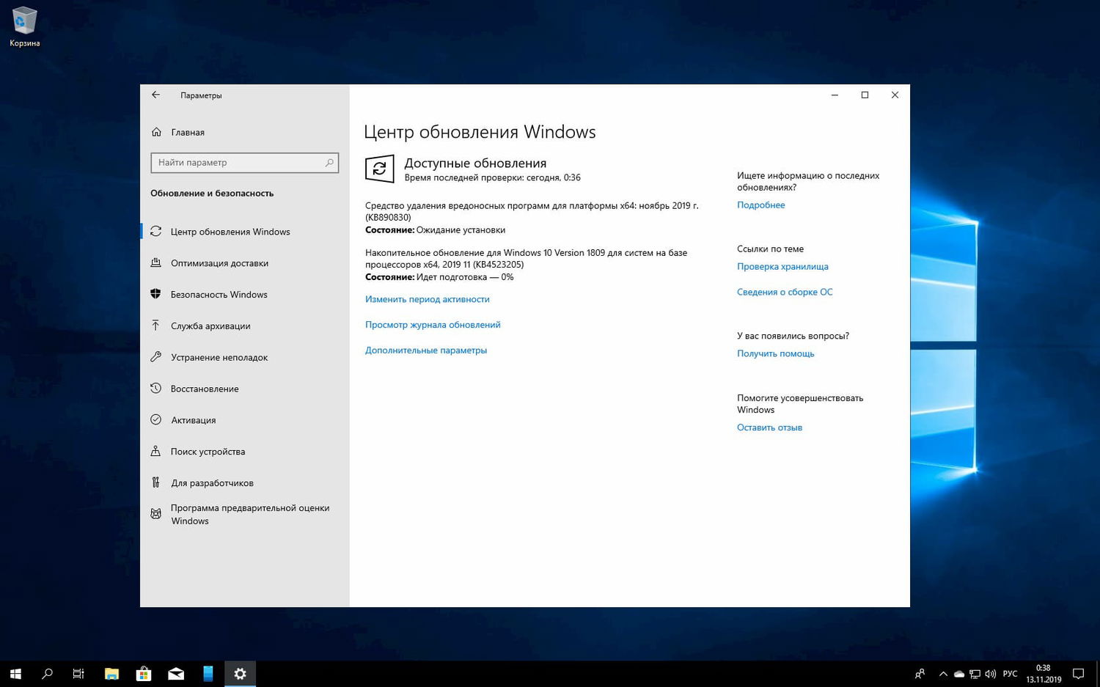The width and height of the screenshot is (1100, 687).
Task: Click the back arrow in Параметры
Action: [155, 95]
